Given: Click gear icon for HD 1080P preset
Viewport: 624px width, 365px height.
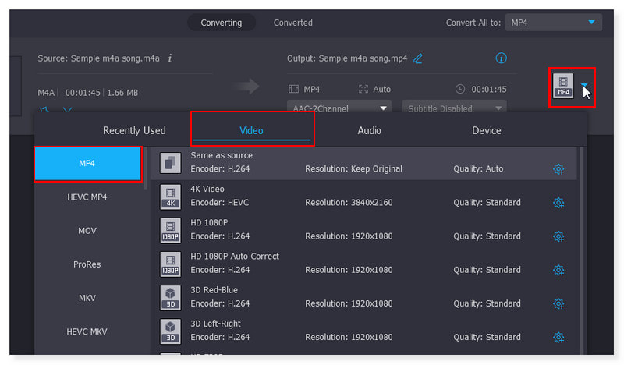Looking at the screenshot, I should [x=558, y=236].
